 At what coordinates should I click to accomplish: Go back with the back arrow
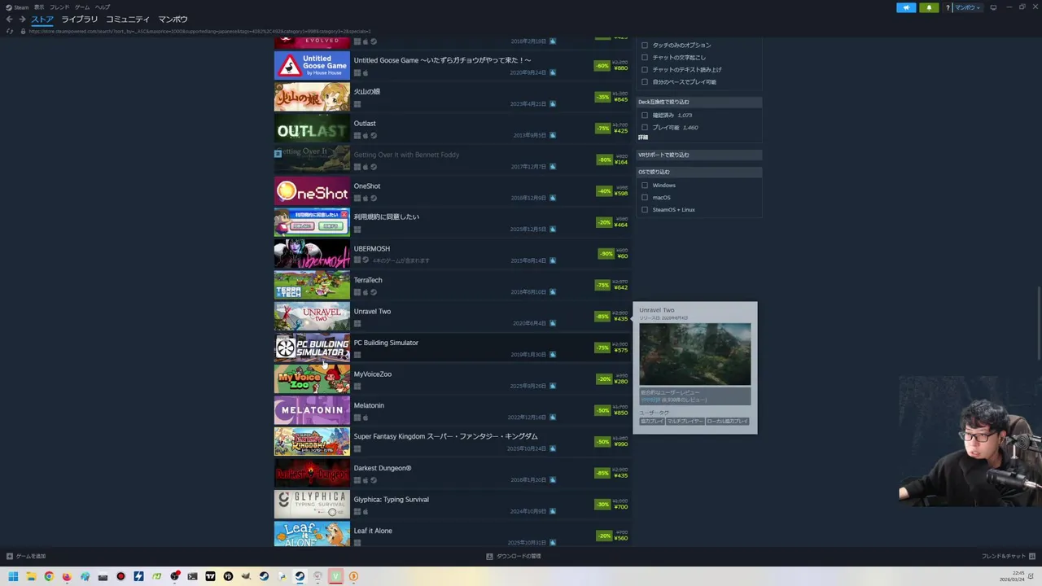9,20
